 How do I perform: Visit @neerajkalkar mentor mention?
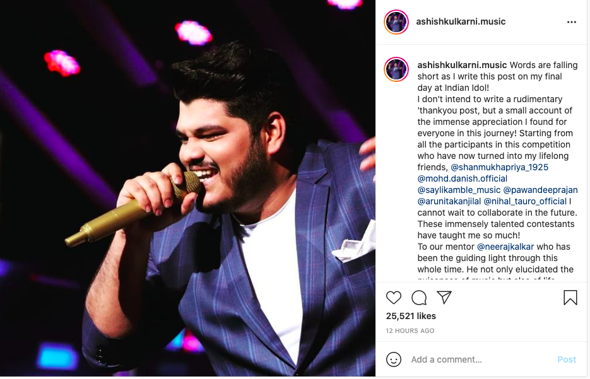505,247
